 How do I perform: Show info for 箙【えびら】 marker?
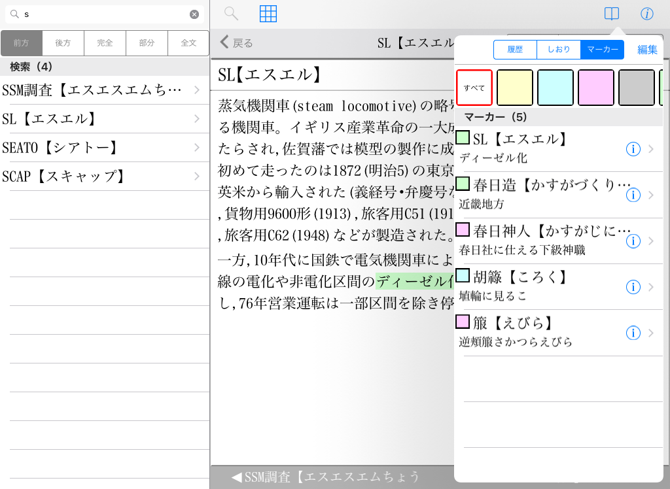coord(633,333)
